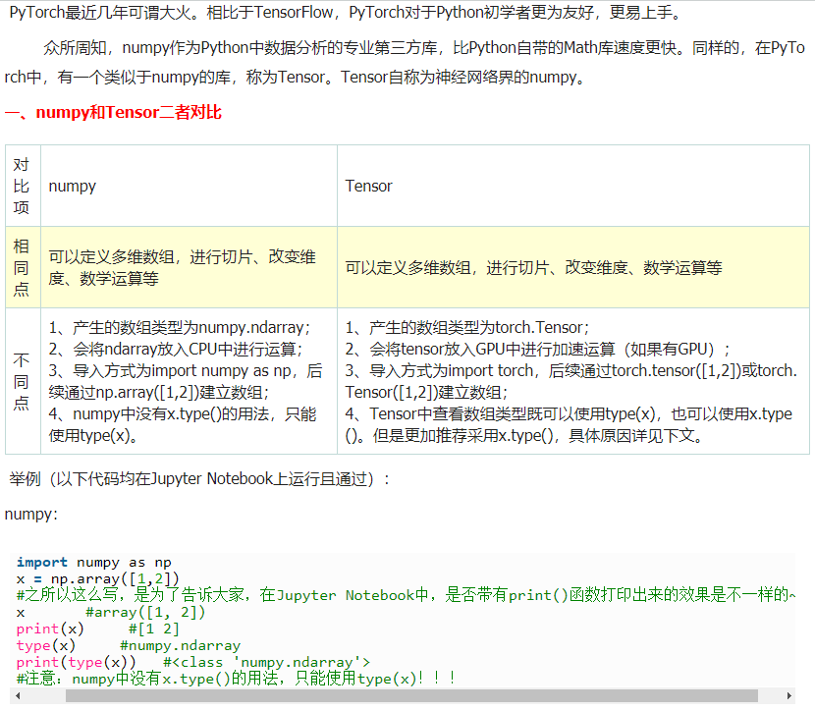815x711 pixels.
Task: Click Tensor cell "可以定义多维数组，进行切片、改变维度、数学运算等"
Action: 533,268
